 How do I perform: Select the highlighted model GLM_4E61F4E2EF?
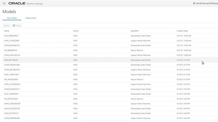pyautogui.click(x=11, y=60)
